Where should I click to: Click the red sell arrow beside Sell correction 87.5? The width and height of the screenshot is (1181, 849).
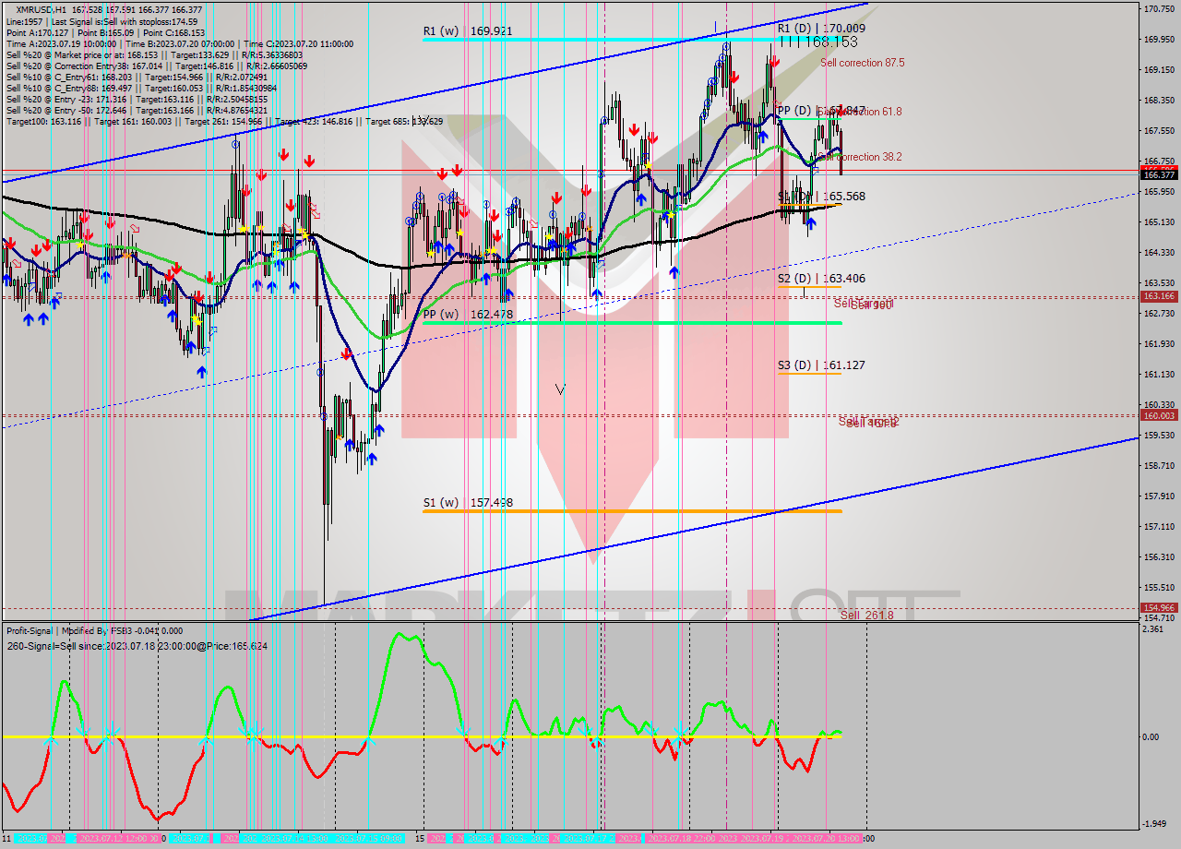tap(773, 61)
